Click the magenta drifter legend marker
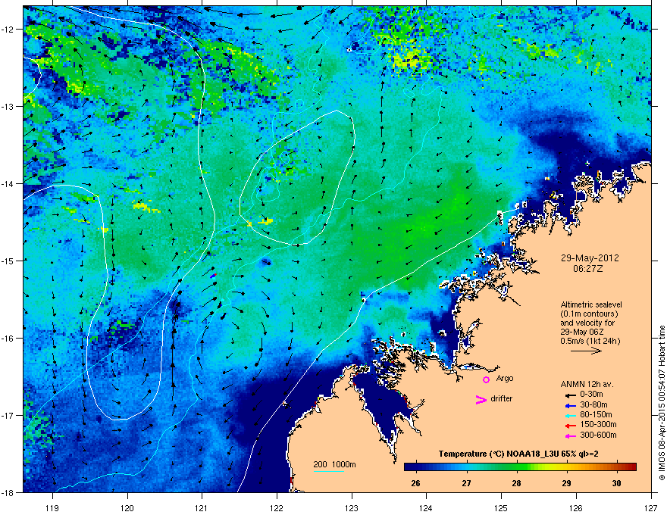The height and width of the screenshot is (515, 667). (481, 399)
